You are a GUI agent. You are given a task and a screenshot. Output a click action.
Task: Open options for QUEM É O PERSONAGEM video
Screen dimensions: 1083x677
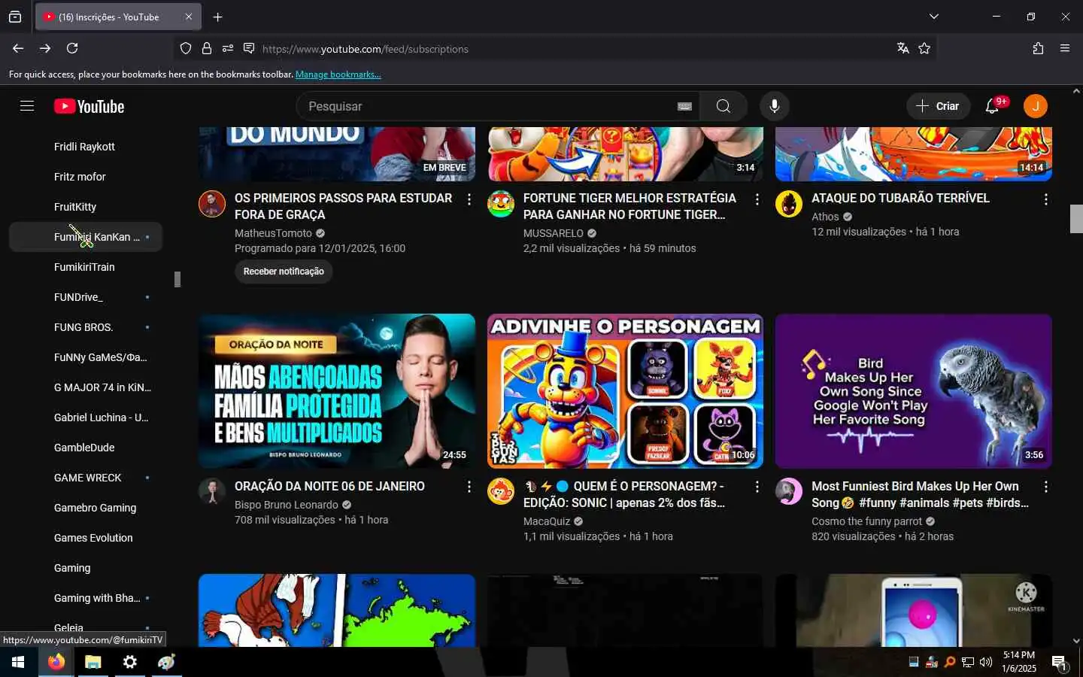pyautogui.click(x=757, y=487)
